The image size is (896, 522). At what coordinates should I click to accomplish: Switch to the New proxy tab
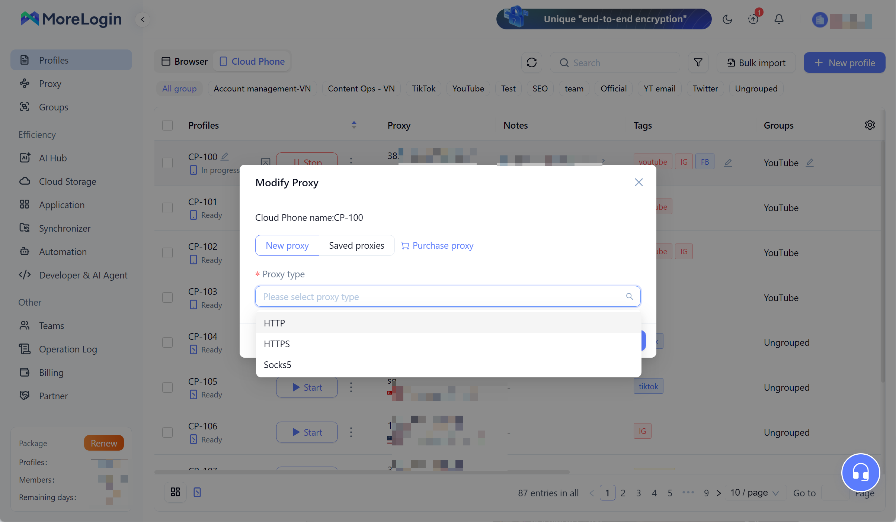[x=287, y=245]
